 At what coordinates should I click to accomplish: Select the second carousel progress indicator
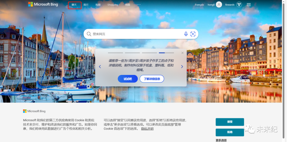pyautogui.click(x=132, y=53)
